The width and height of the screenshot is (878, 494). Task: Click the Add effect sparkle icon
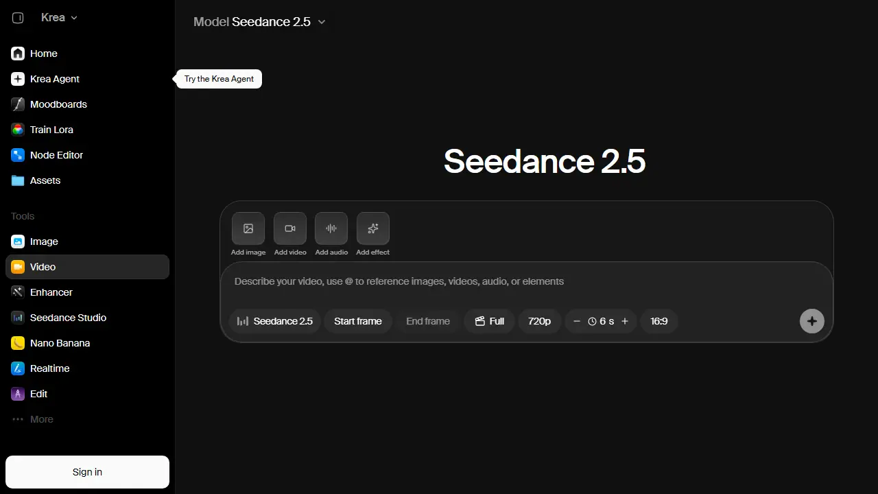[x=373, y=228]
